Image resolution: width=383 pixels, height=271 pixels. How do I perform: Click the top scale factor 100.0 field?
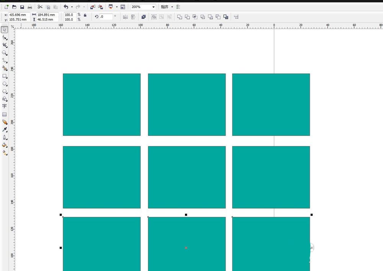(x=70, y=15)
